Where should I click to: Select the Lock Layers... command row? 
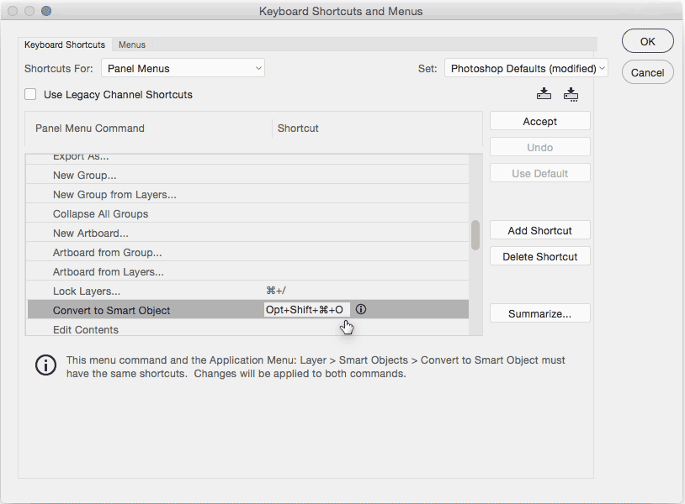pos(247,291)
